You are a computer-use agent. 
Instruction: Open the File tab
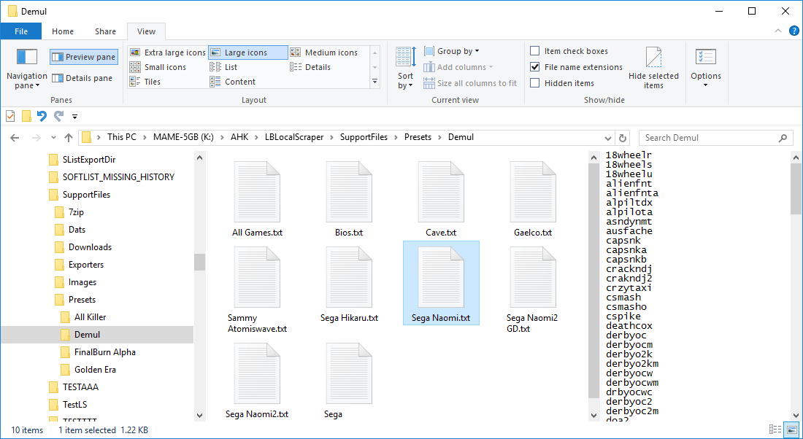[x=21, y=31]
